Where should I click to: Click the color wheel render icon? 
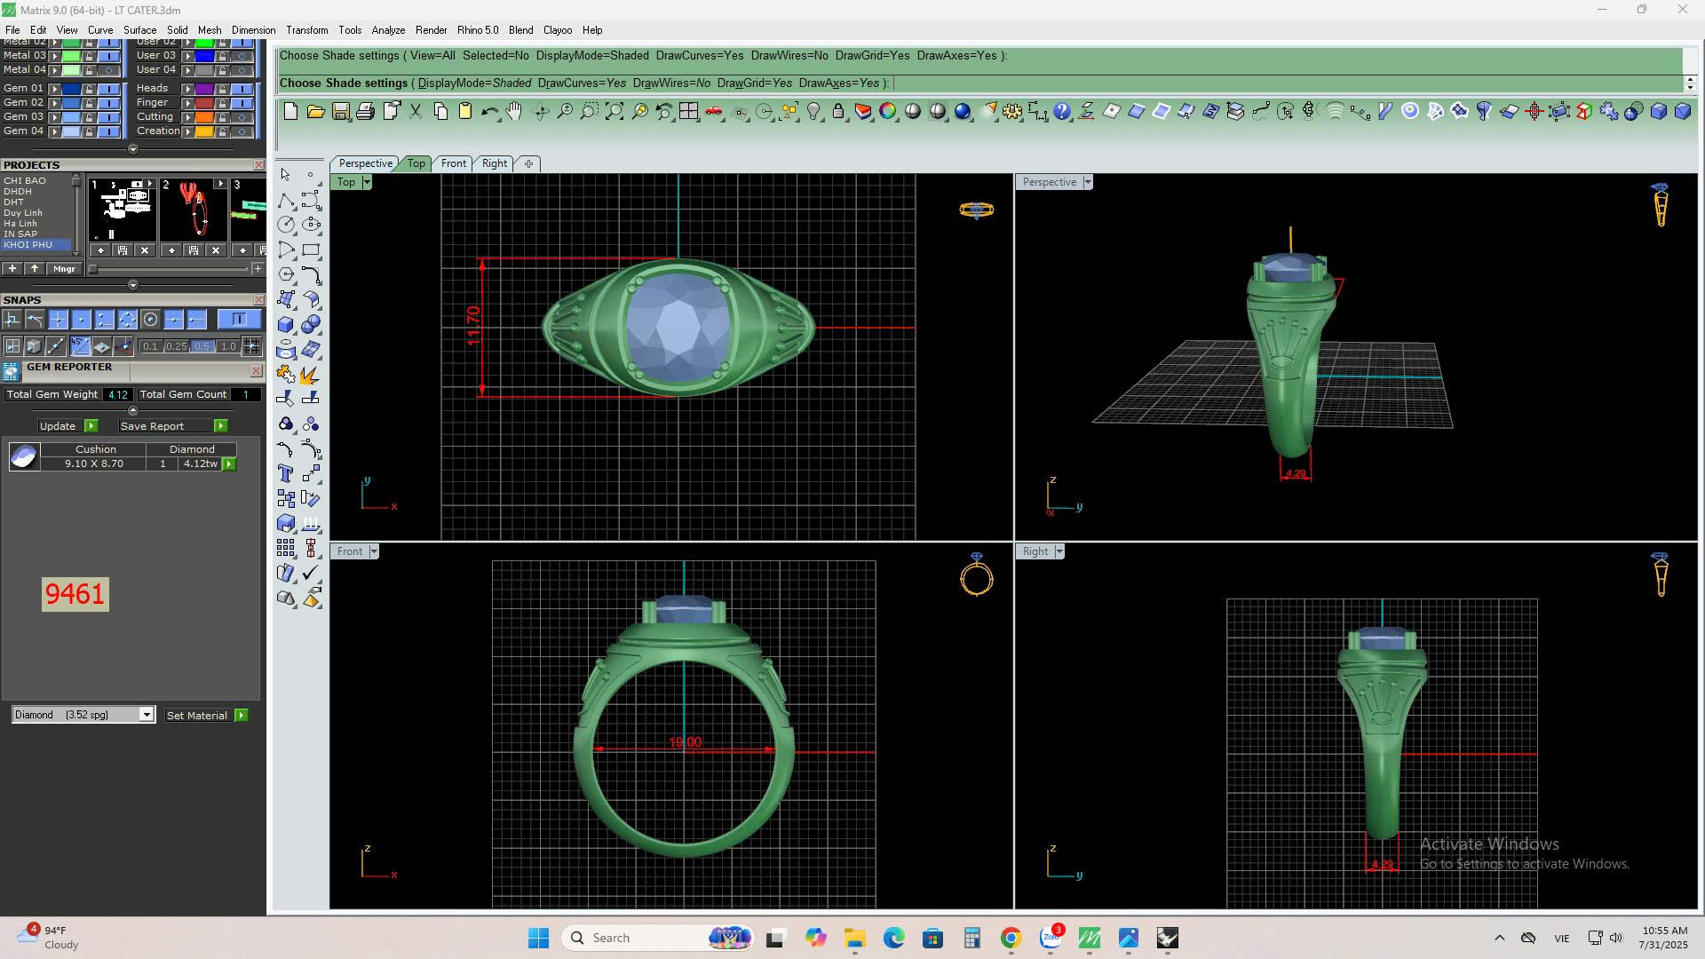[887, 112]
